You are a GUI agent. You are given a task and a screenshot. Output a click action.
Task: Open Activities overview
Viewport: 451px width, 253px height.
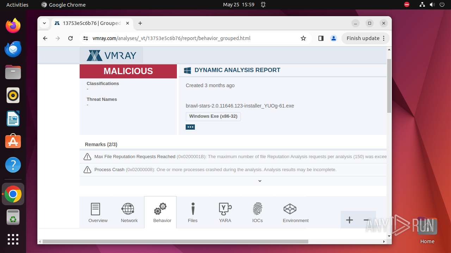pyautogui.click(x=17, y=5)
